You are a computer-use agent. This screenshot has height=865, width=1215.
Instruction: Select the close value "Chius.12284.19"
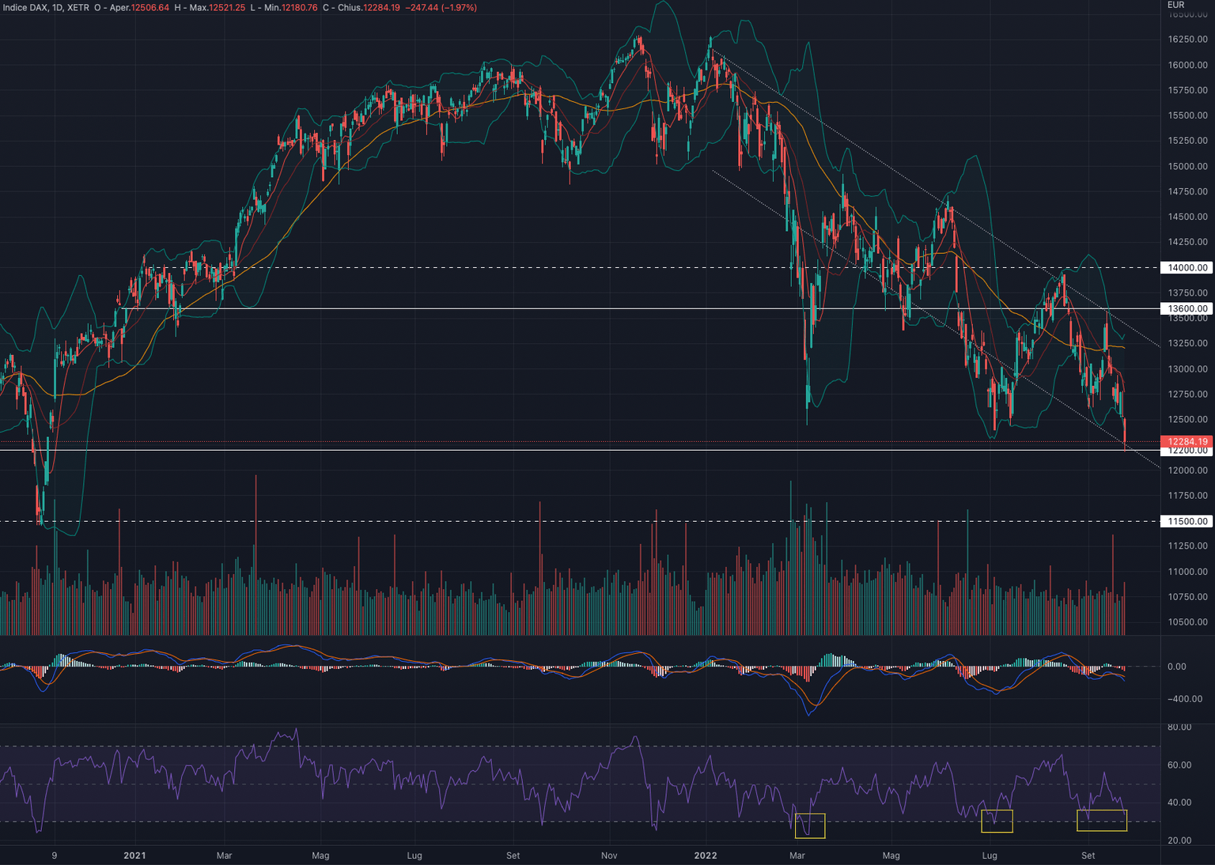(x=369, y=8)
